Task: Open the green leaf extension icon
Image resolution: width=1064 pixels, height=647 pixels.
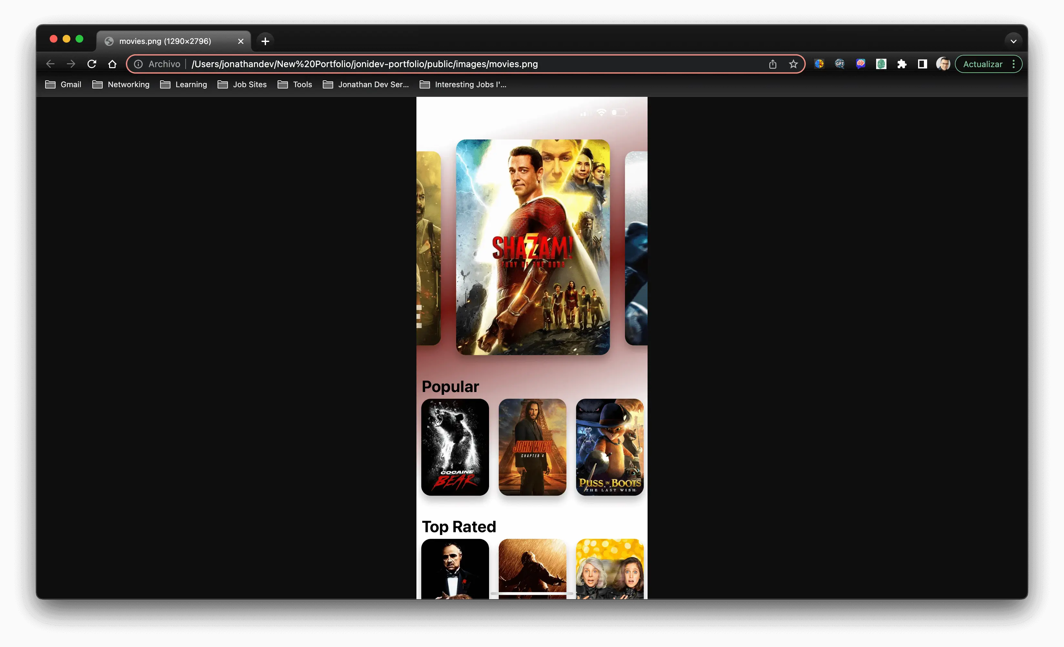Action: (x=881, y=64)
